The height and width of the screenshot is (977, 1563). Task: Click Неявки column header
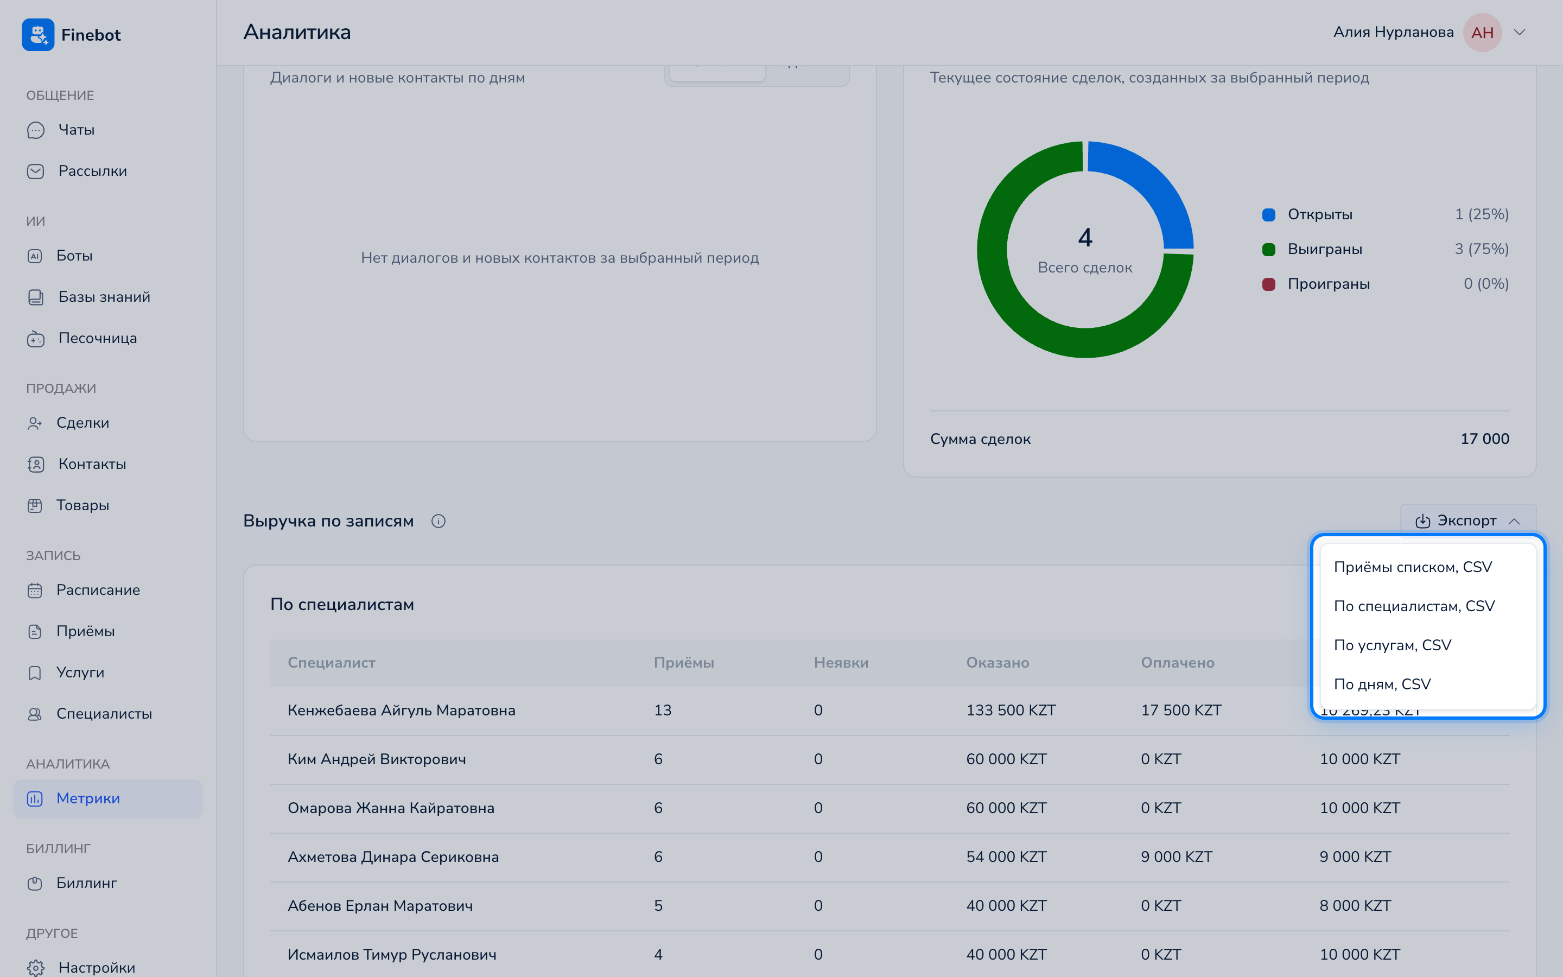[841, 663]
